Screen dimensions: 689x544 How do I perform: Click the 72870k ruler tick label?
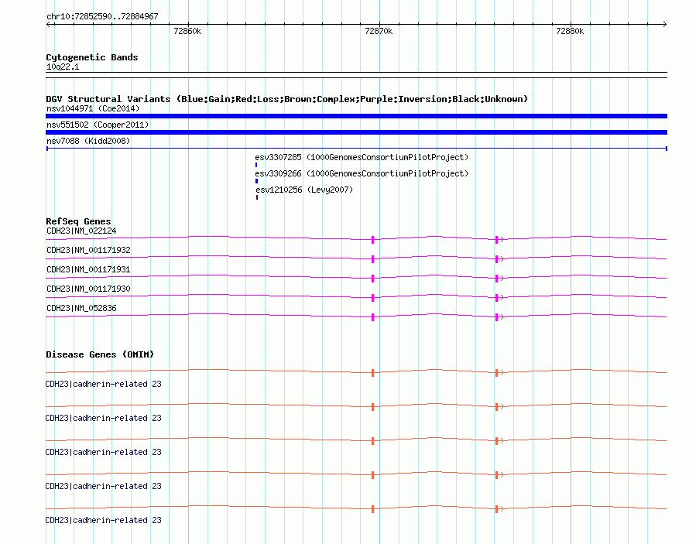(x=379, y=31)
